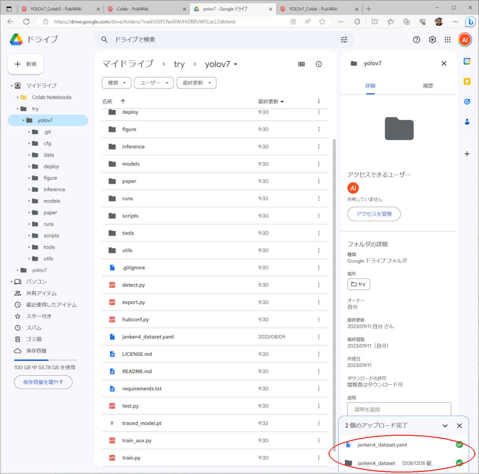Collapse the yolov7 folder tree node
The height and width of the screenshot is (474, 479).
pyautogui.click(x=23, y=120)
